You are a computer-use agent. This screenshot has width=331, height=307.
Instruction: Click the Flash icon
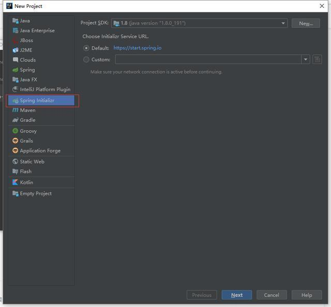coord(16,171)
